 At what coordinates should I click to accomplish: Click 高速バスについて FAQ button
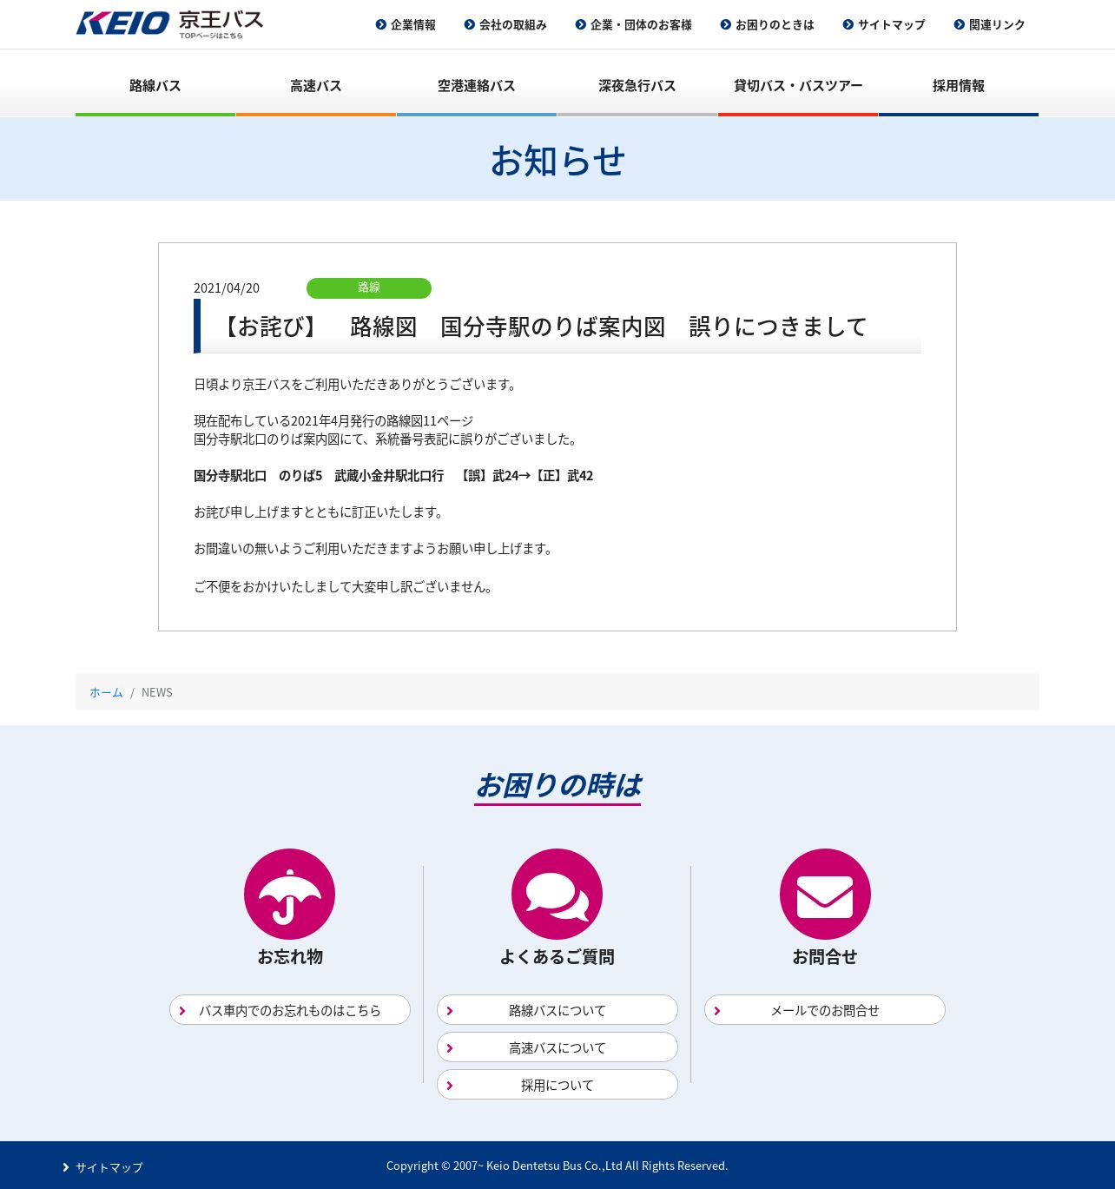557,1047
